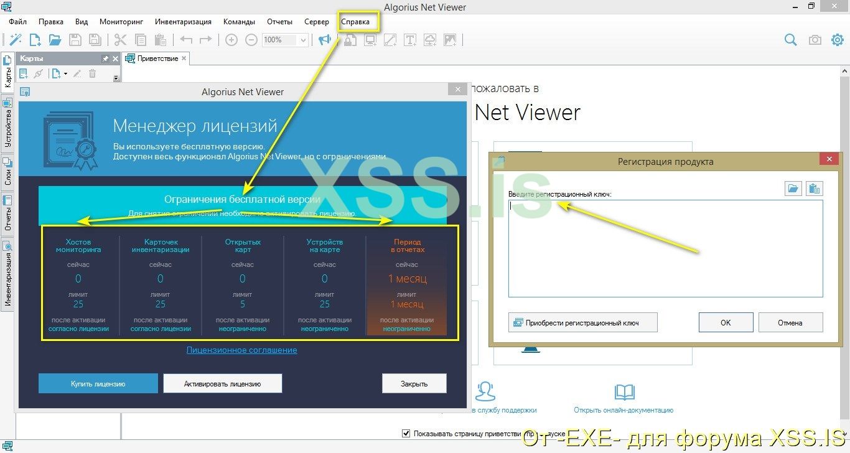Screen dimensions: 850x453
Task: Open the 100% zoom level dropdown
Action: point(304,40)
